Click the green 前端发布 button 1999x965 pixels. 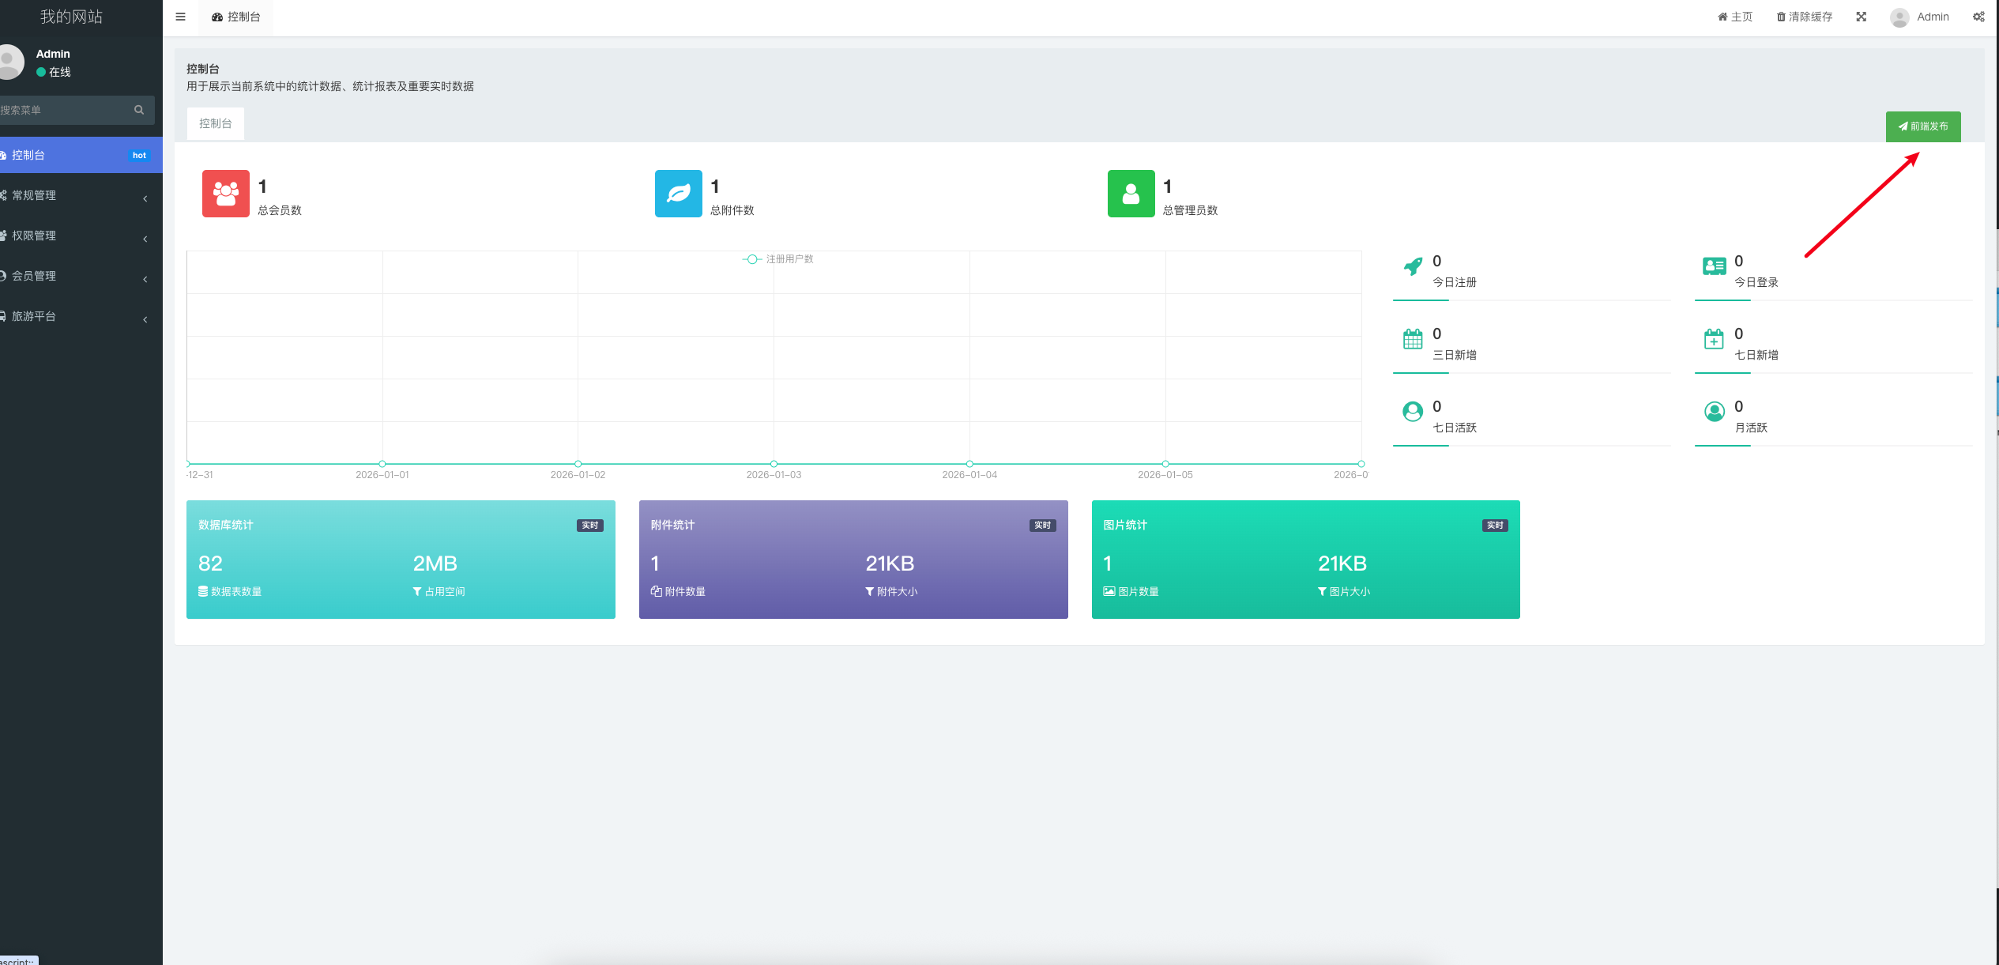(x=1922, y=126)
